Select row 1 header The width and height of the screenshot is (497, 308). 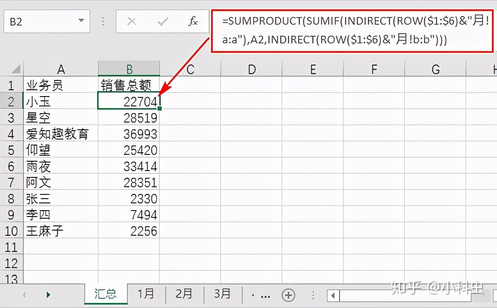tap(11, 85)
